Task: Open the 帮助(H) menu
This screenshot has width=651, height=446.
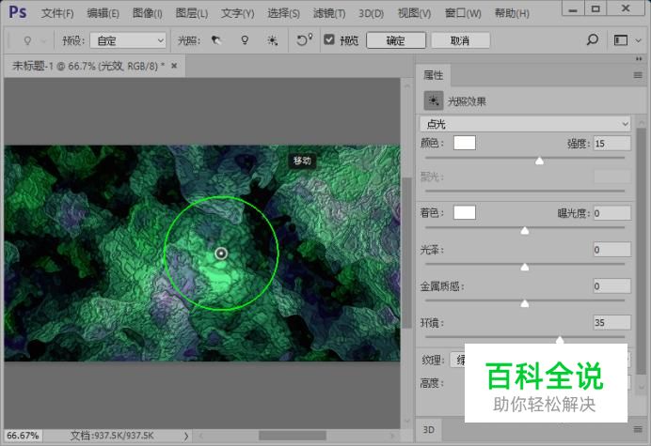Action: coord(512,13)
